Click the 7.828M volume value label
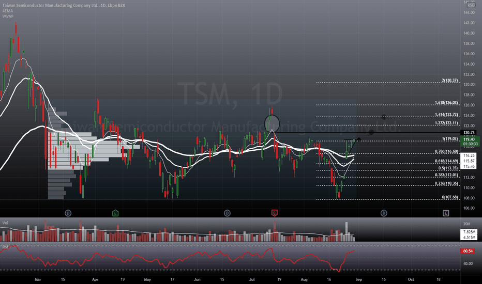The image size is (482, 284). click(x=469, y=232)
